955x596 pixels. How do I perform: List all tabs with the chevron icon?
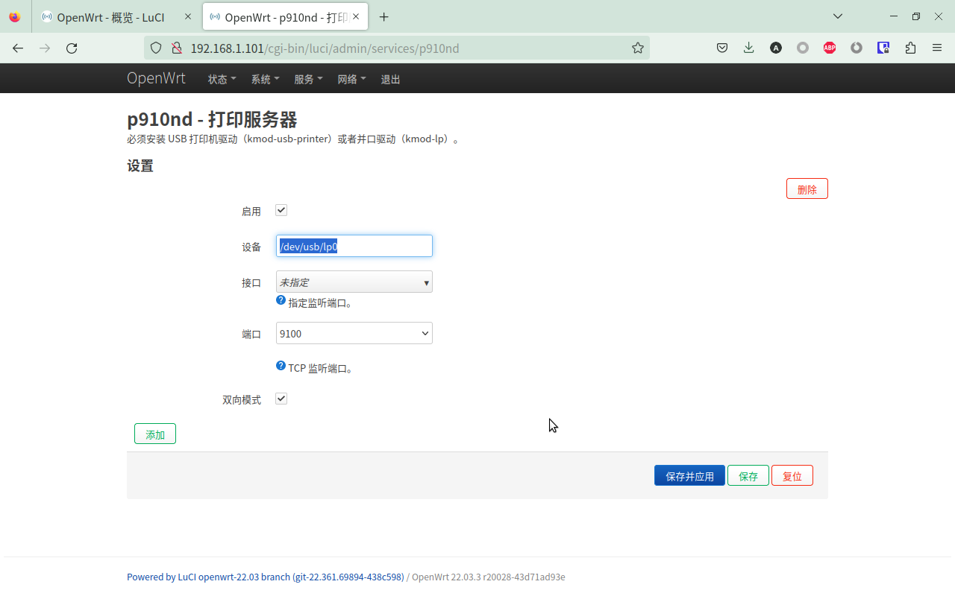pos(838,16)
